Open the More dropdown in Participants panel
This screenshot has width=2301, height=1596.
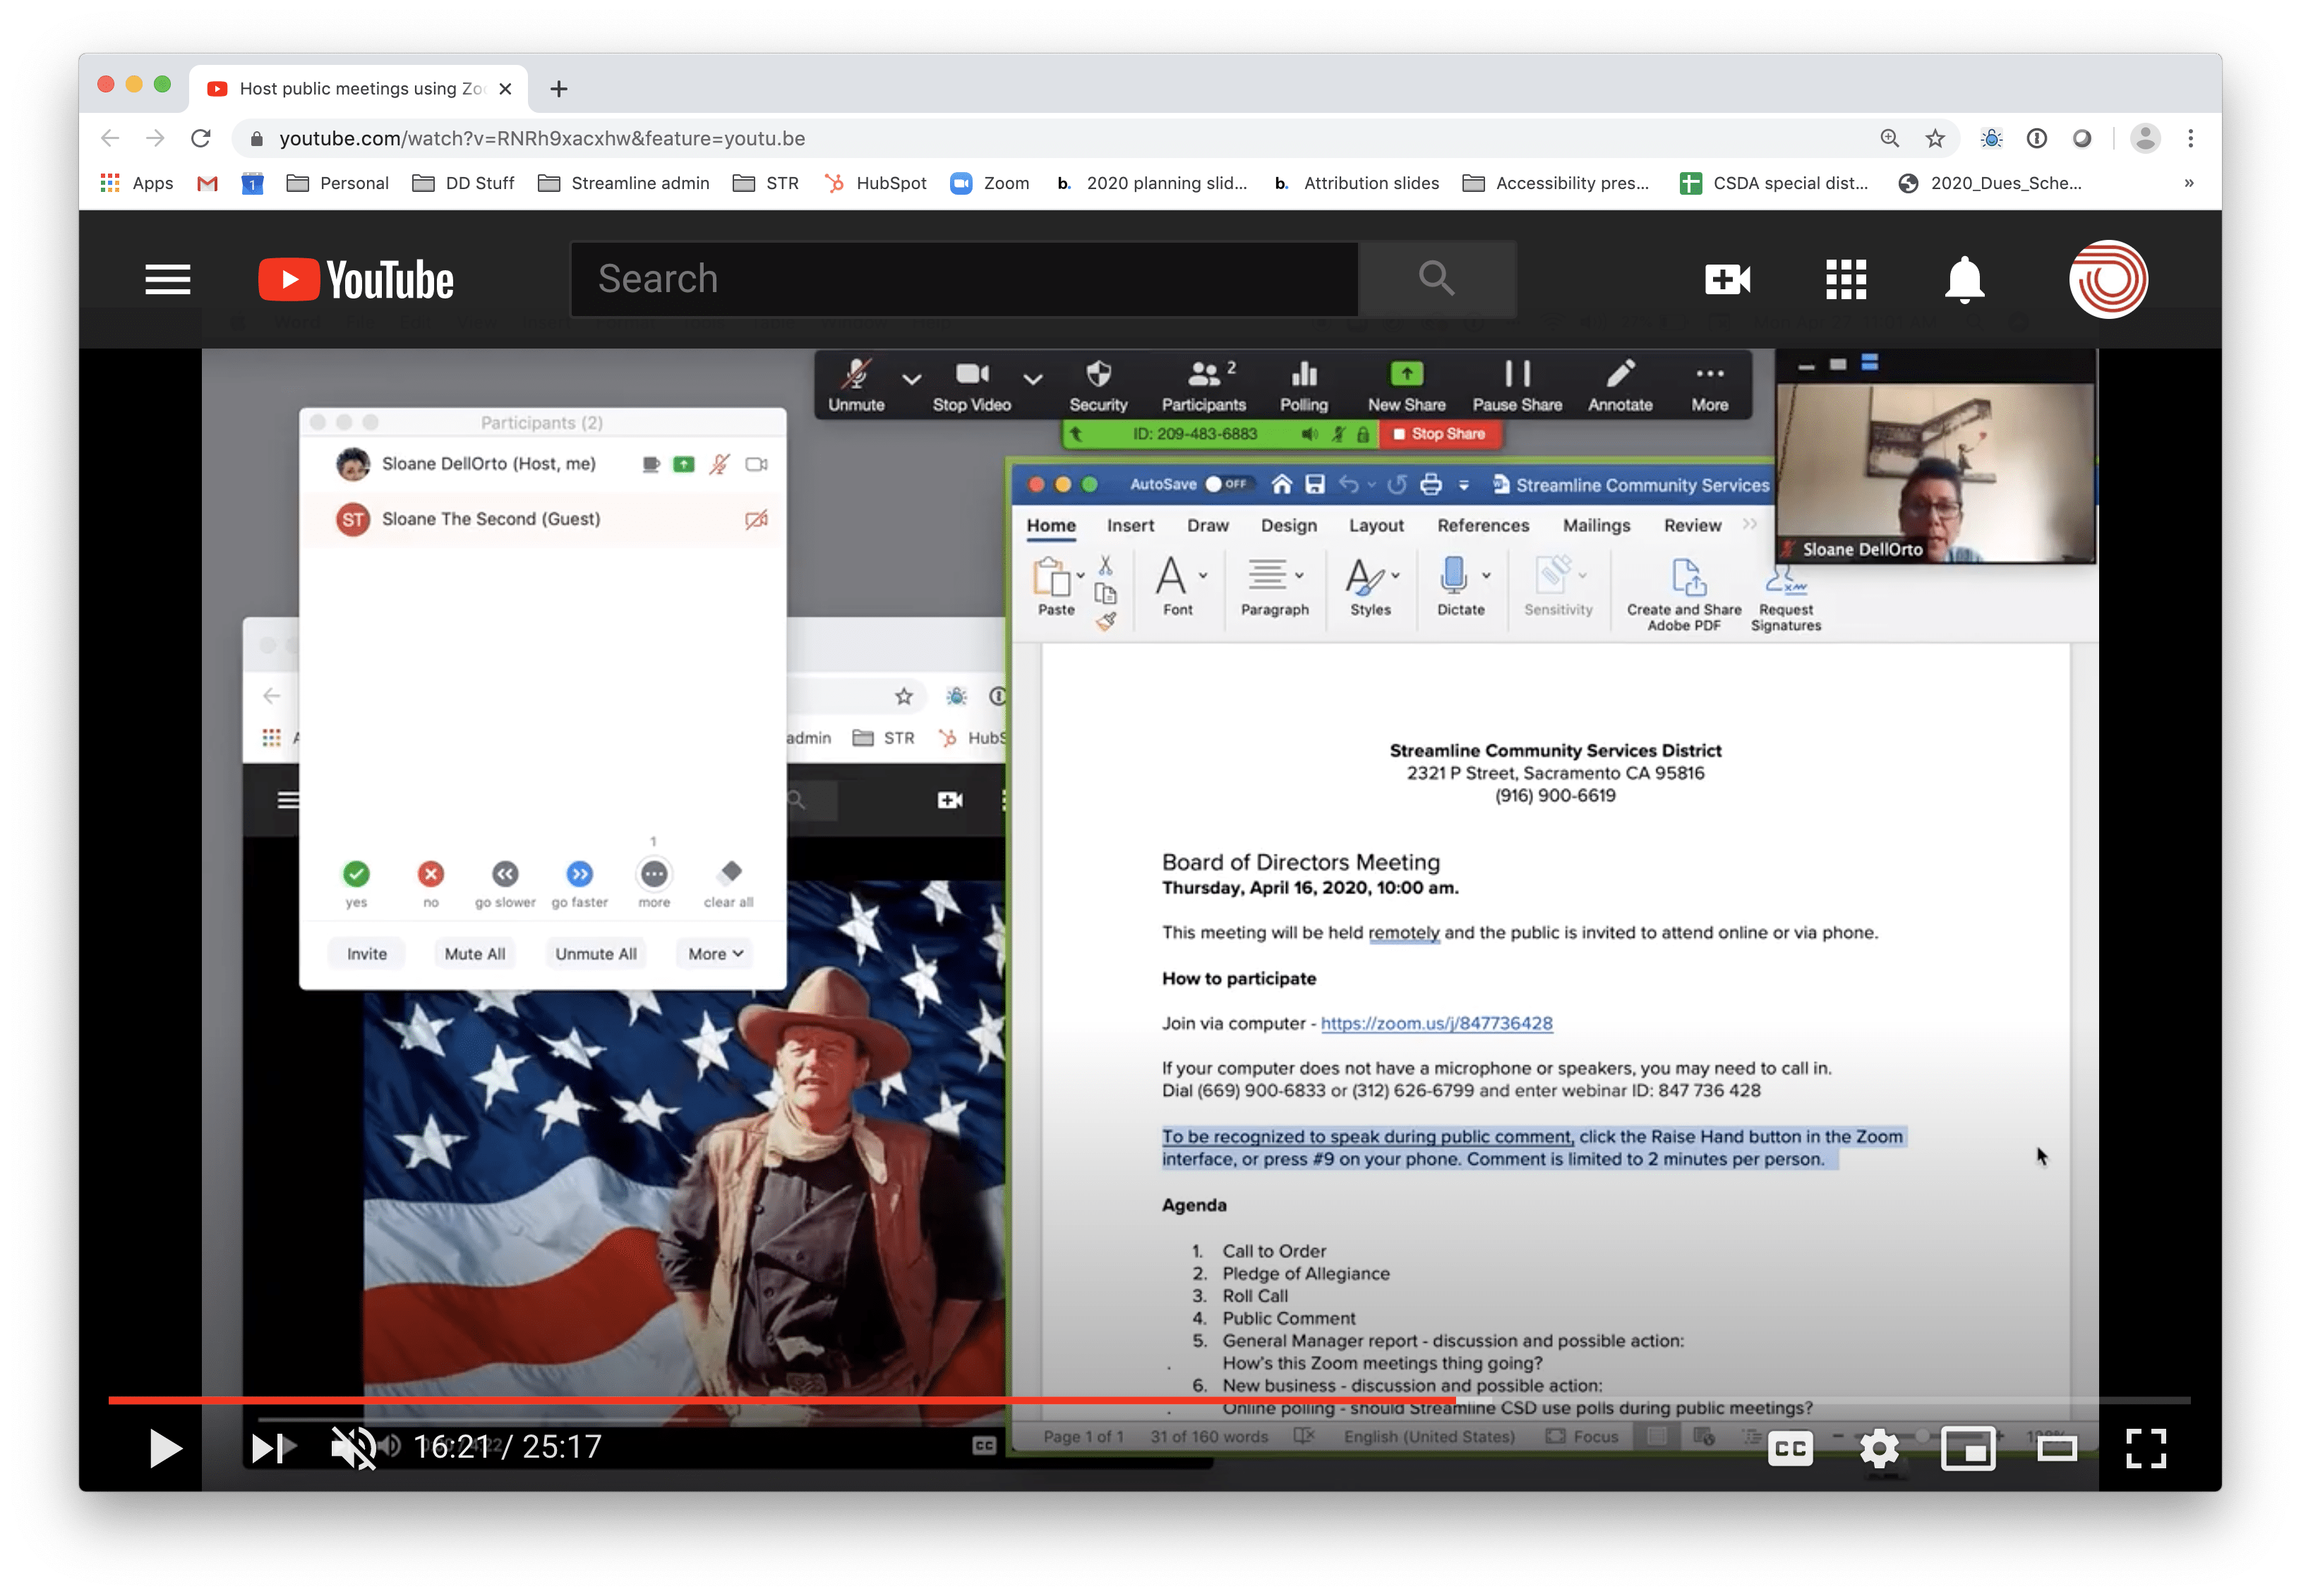point(715,954)
